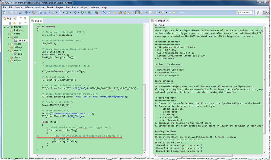
Task: Click the Print icon in toolbar
Action: click(x=20, y=12)
